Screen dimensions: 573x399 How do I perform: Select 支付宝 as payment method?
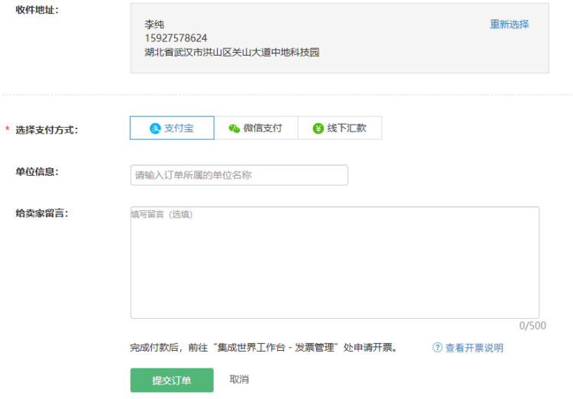coord(172,128)
